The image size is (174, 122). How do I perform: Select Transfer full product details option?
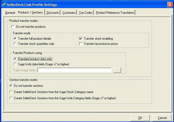(x=15, y=39)
